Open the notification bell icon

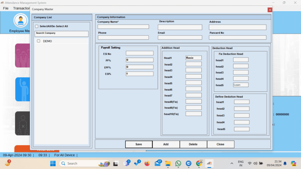(285, 163)
